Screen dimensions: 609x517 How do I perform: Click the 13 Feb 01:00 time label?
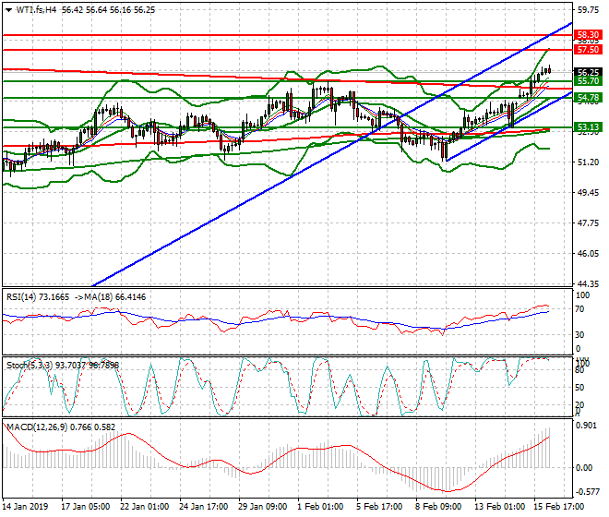coord(500,507)
